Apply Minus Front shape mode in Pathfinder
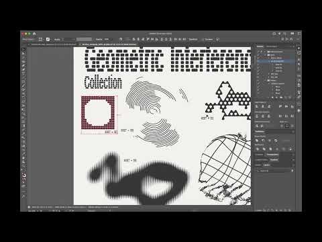The width and height of the screenshot is (322, 242). (x=263, y=140)
